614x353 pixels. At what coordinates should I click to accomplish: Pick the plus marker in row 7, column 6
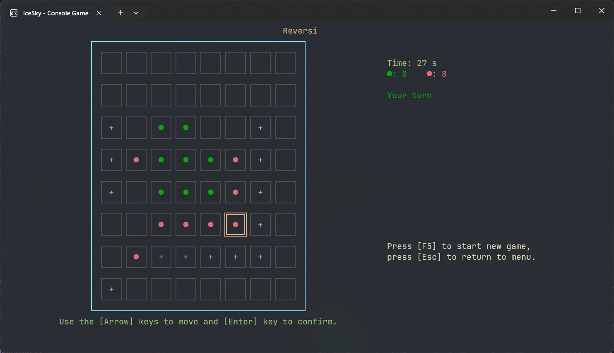click(236, 257)
